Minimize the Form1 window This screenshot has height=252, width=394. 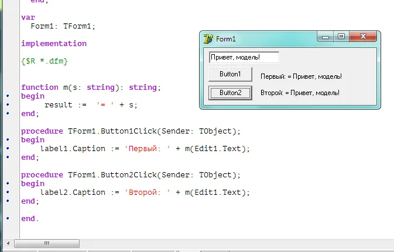point(327,37)
